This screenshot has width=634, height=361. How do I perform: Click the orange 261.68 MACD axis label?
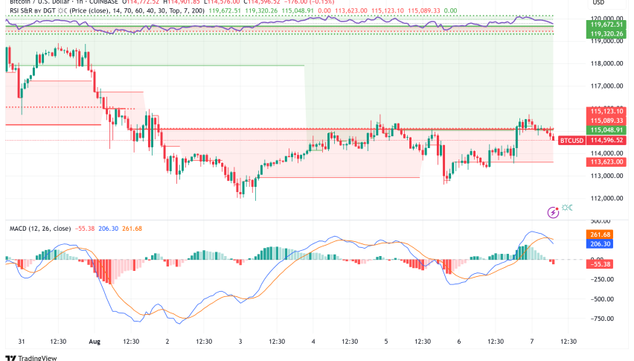click(600, 234)
